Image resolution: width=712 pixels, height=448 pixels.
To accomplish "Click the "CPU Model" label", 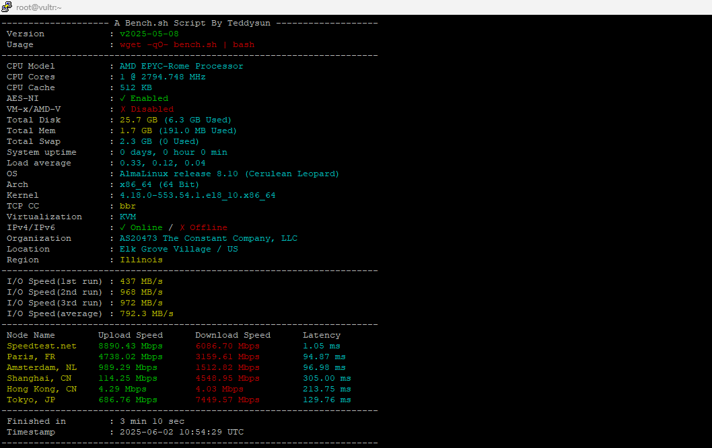I will click(x=31, y=67).
